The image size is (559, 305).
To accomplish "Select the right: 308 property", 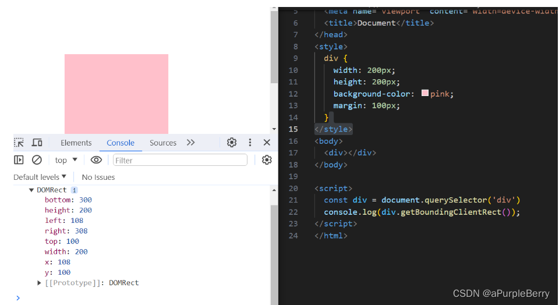I will (x=66, y=231).
